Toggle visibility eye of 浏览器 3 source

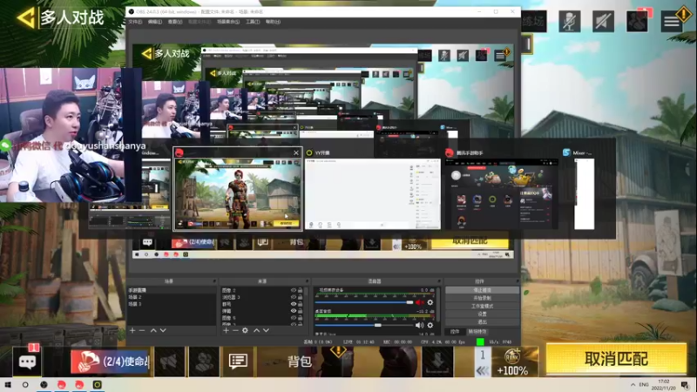(x=294, y=297)
